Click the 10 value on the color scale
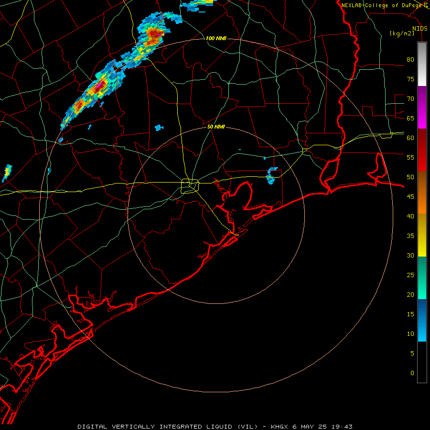430x430 pixels. point(410,334)
